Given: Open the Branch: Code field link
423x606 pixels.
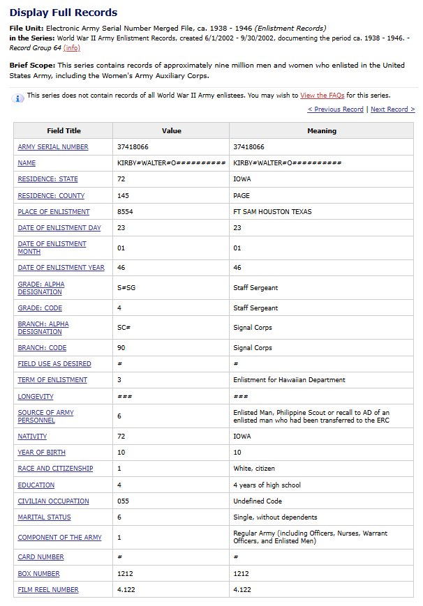Looking at the screenshot, I should pyautogui.click(x=42, y=348).
